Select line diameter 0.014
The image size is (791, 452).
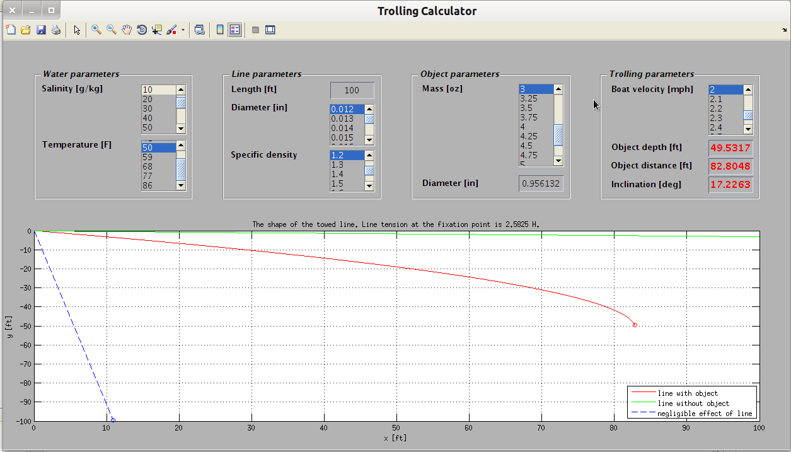pyautogui.click(x=347, y=128)
